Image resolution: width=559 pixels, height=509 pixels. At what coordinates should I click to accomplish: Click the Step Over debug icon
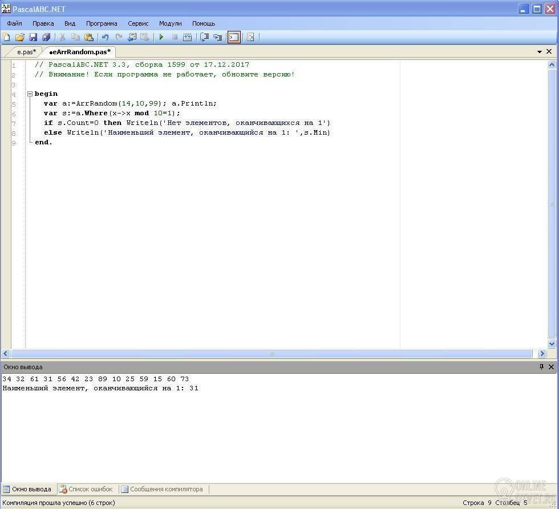click(x=204, y=37)
